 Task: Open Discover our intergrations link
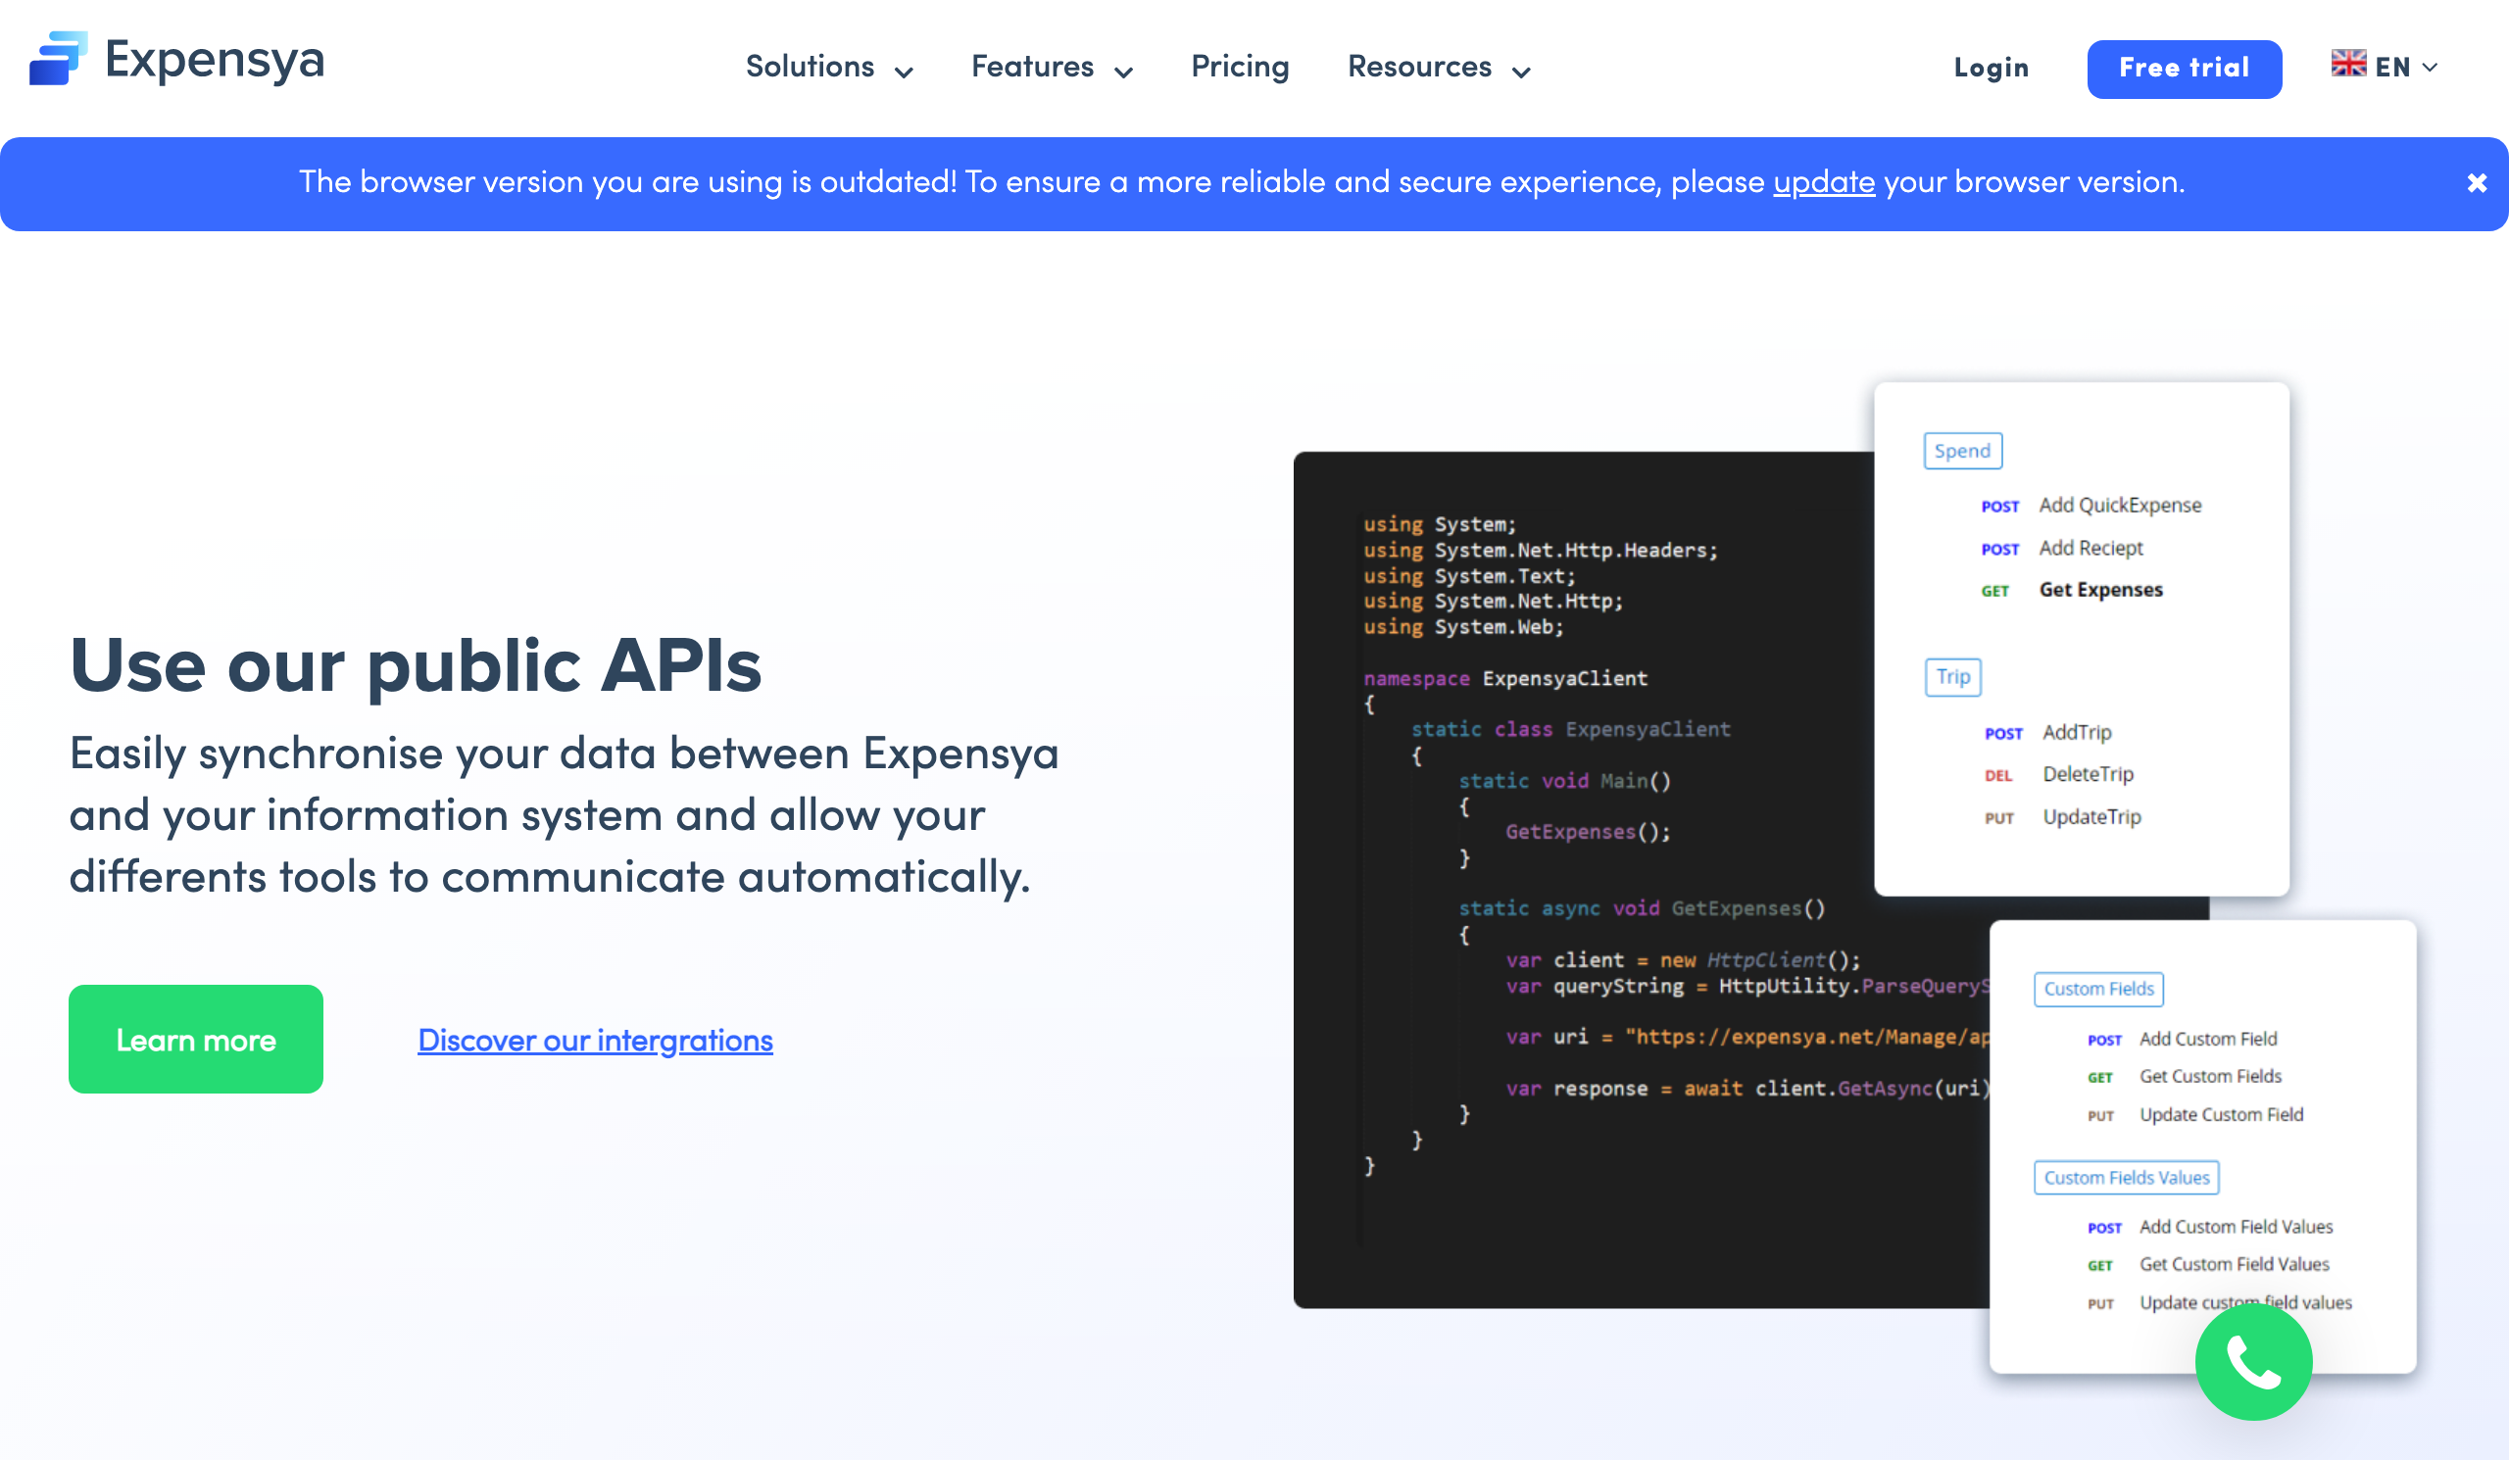594,1040
